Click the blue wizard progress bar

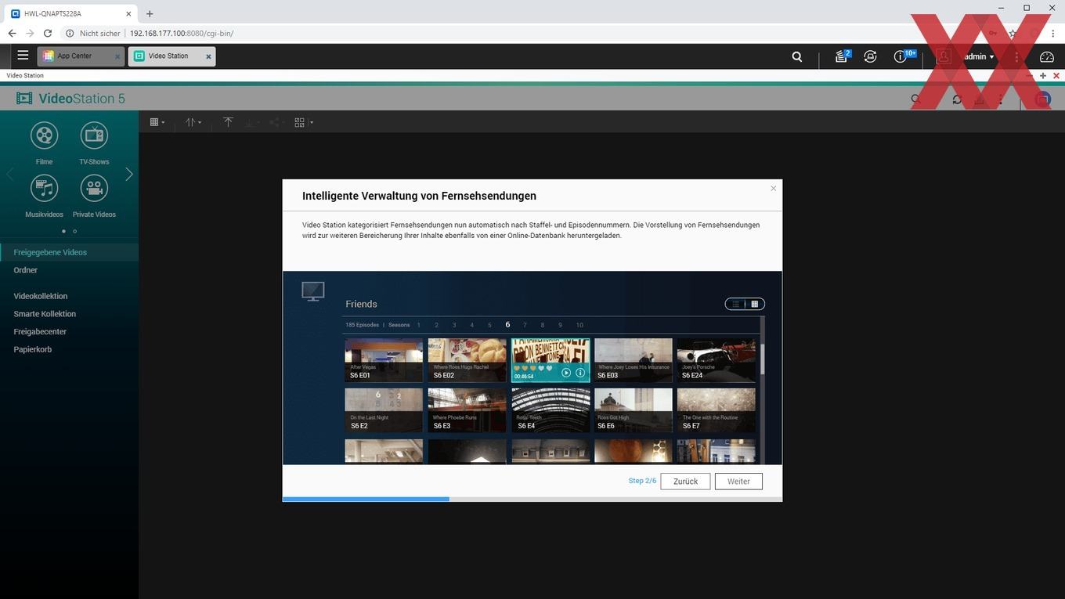tap(366, 499)
